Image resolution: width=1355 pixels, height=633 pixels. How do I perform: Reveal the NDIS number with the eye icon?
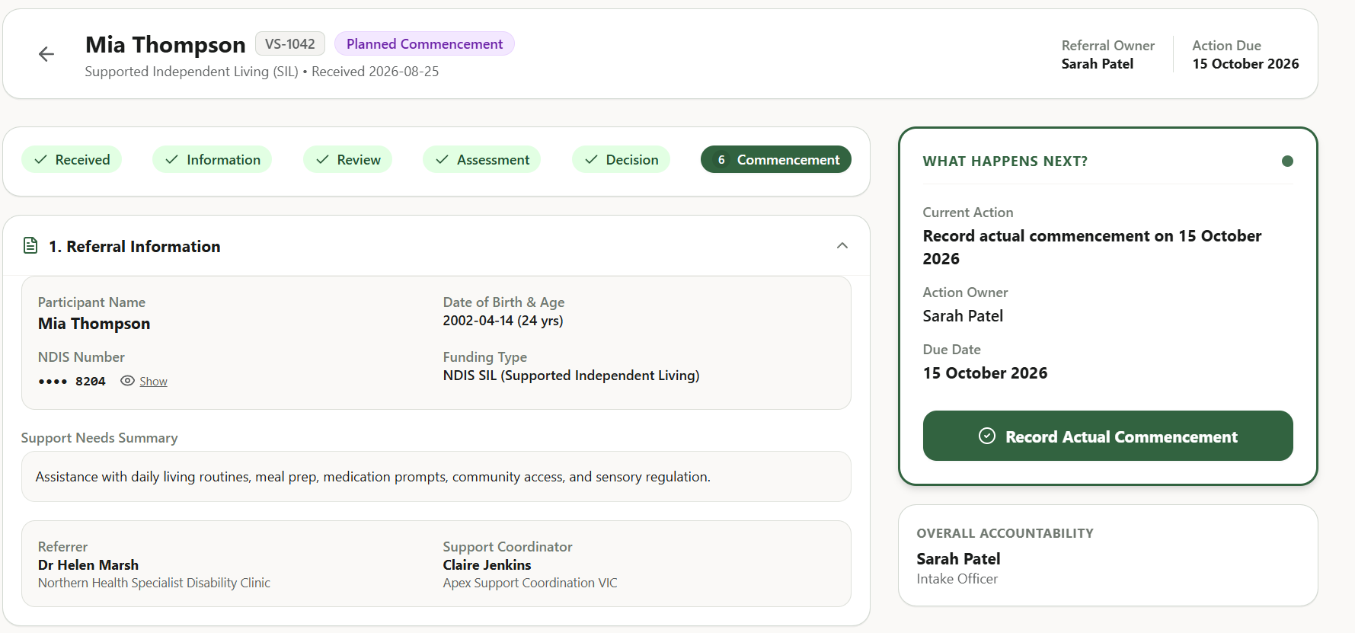coord(128,381)
